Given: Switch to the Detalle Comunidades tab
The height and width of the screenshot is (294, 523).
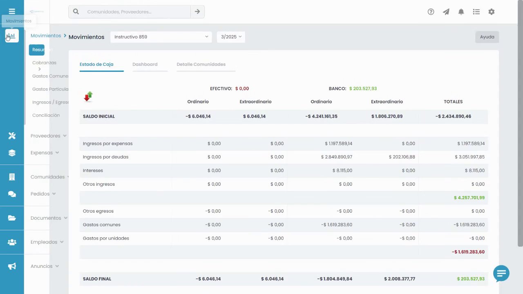Looking at the screenshot, I should tap(201, 64).
